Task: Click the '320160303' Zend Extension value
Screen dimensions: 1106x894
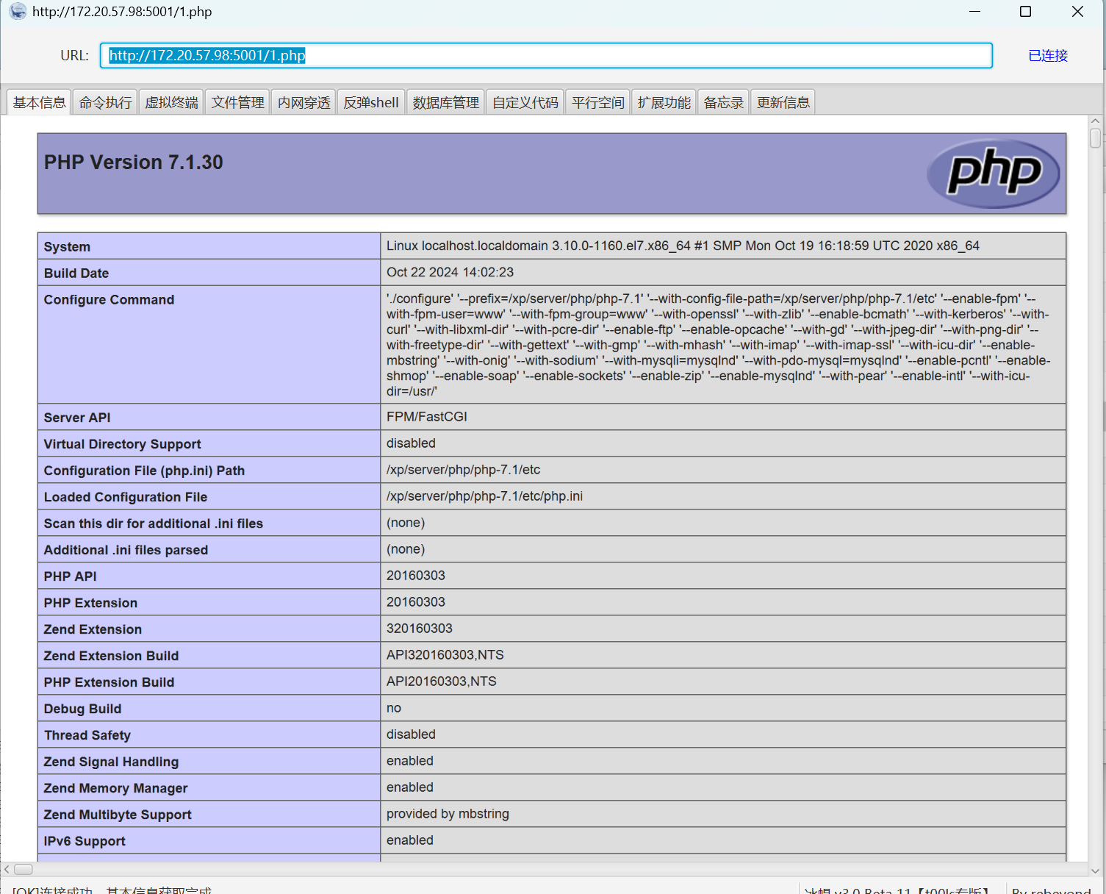Action: click(420, 628)
